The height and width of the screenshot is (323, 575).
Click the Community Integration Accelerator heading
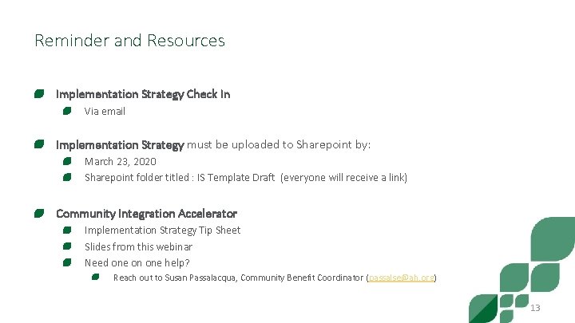tap(146, 214)
